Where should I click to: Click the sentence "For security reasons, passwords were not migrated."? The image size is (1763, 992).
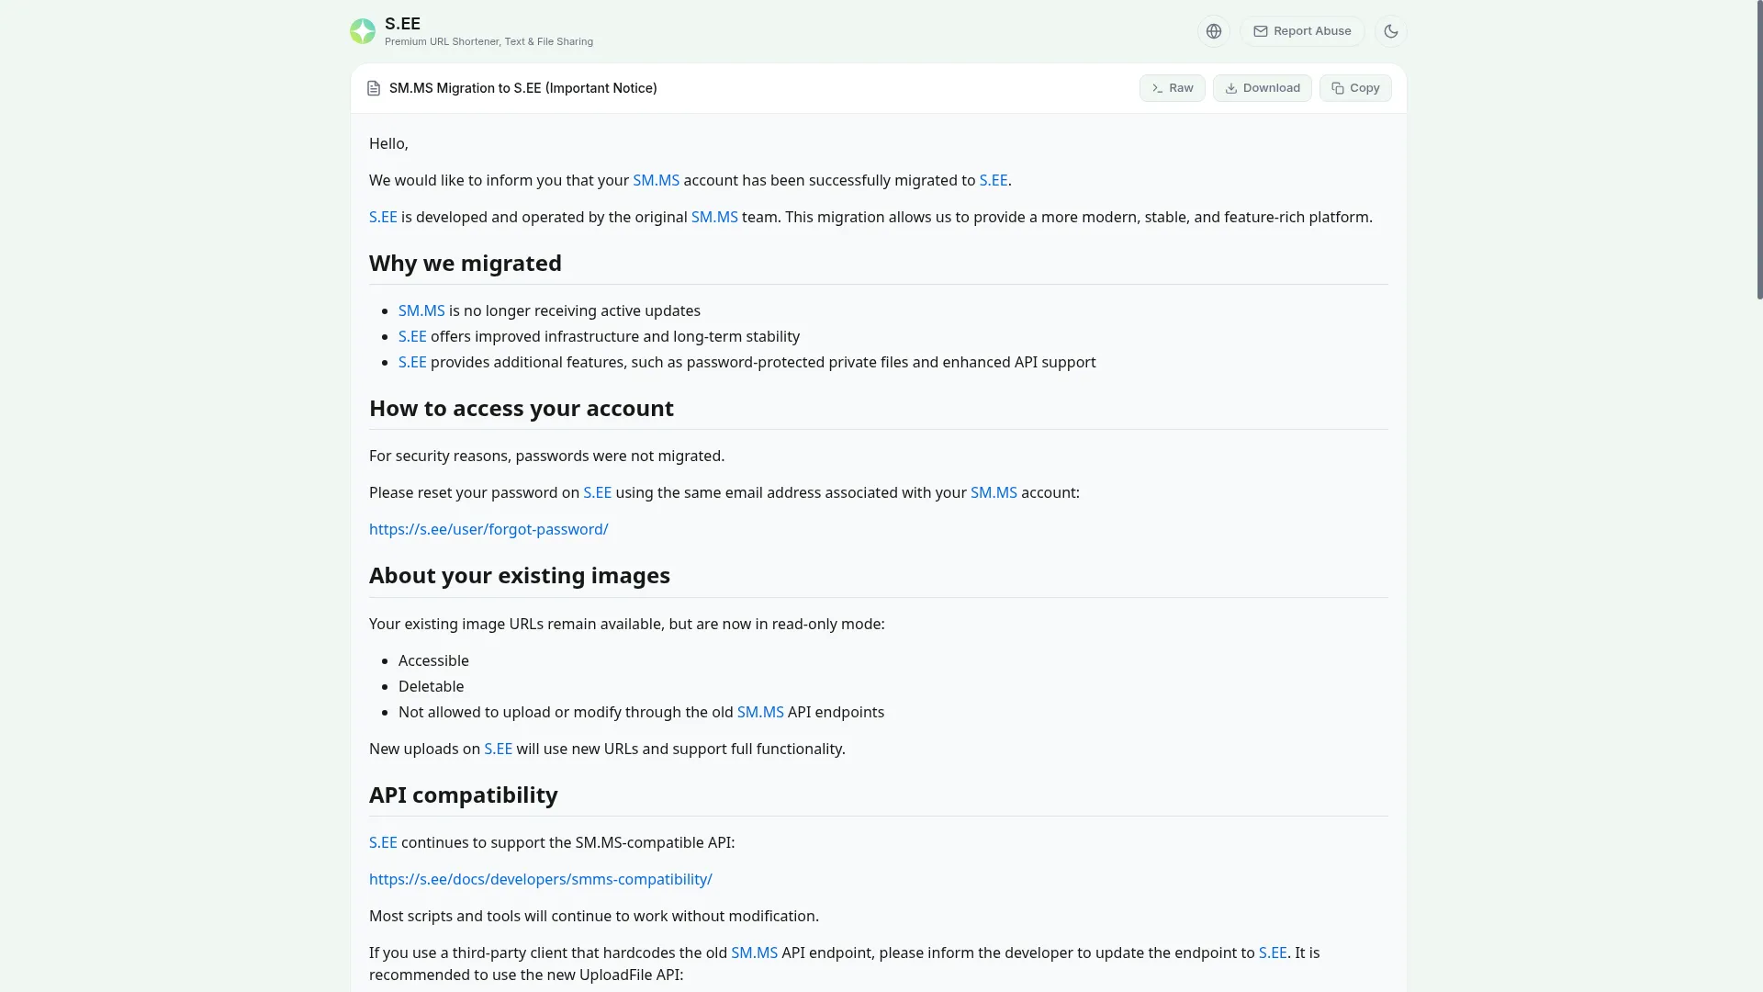(x=547, y=457)
